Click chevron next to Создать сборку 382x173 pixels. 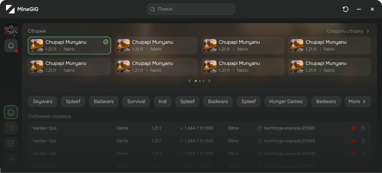368,31
